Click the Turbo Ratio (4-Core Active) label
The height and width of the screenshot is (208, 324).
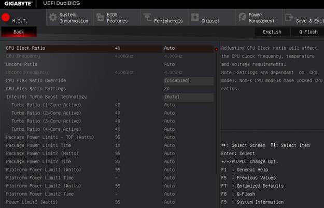pyautogui.click(x=46, y=129)
